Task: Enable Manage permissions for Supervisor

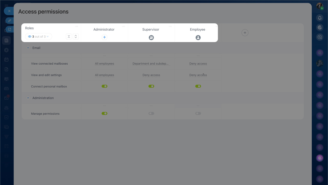Action: point(151,113)
